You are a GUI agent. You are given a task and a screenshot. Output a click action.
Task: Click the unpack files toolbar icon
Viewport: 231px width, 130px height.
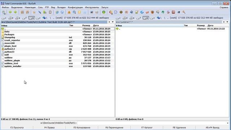point(27,12)
